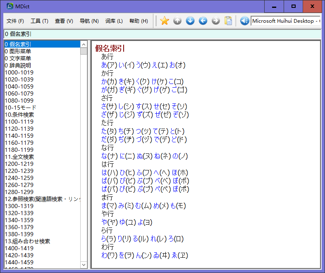Click the search input field
This screenshot has width=325, height=273.
pos(161,34)
